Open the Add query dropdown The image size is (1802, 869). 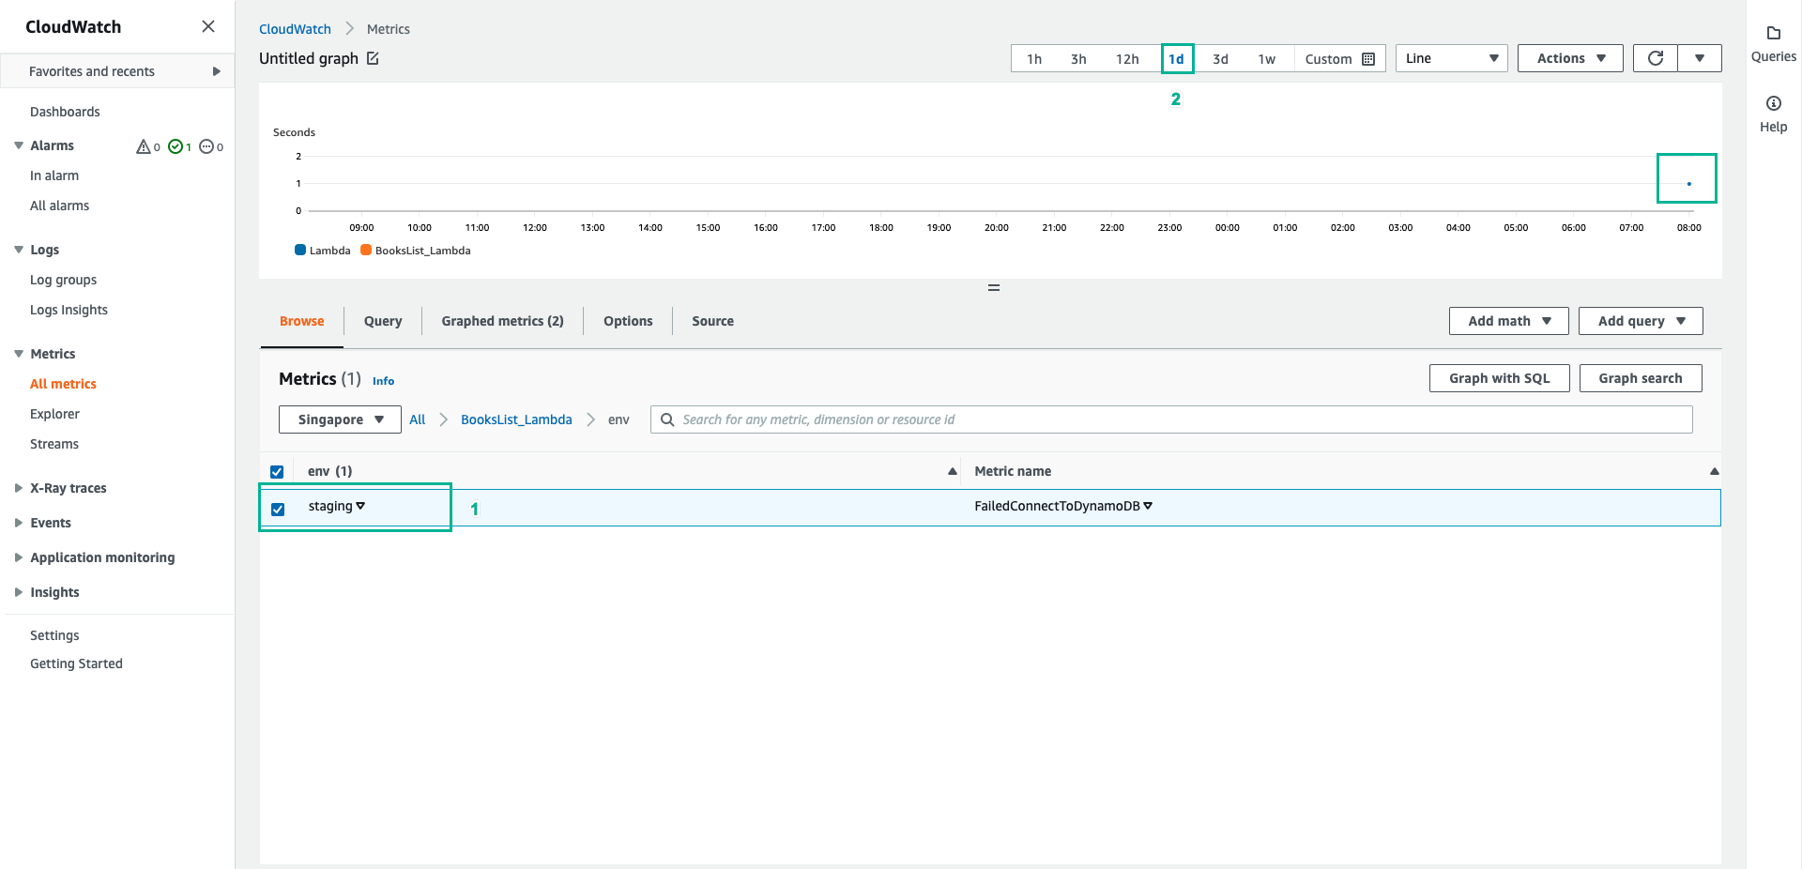1641,321
